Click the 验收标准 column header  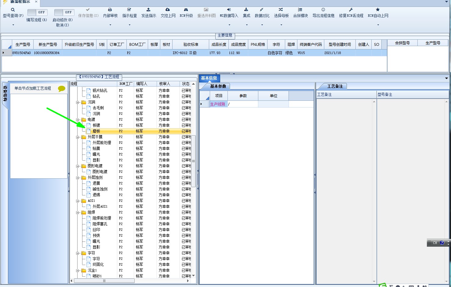191,45
